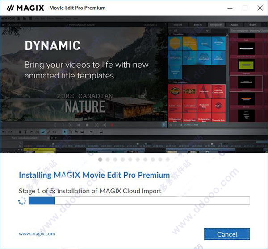Select the fourth slideshow pagination dot
This screenshot has height=249, width=268.
click(123, 159)
